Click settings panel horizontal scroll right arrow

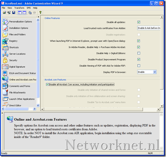point(158,109)
